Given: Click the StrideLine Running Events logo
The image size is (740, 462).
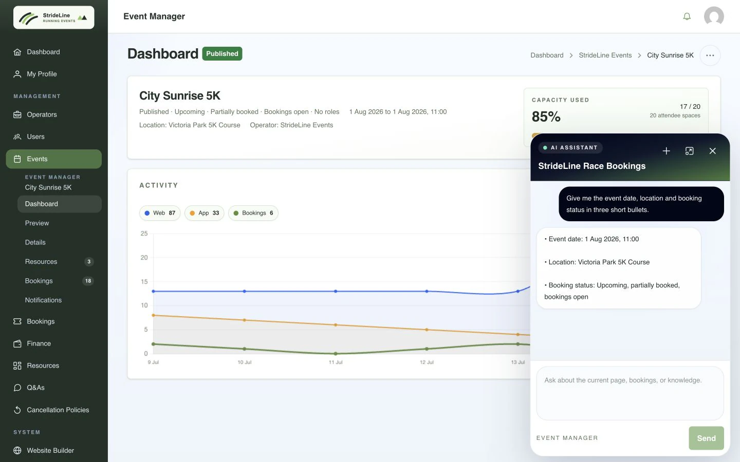Looking at the screenshot, I should 54,17.
